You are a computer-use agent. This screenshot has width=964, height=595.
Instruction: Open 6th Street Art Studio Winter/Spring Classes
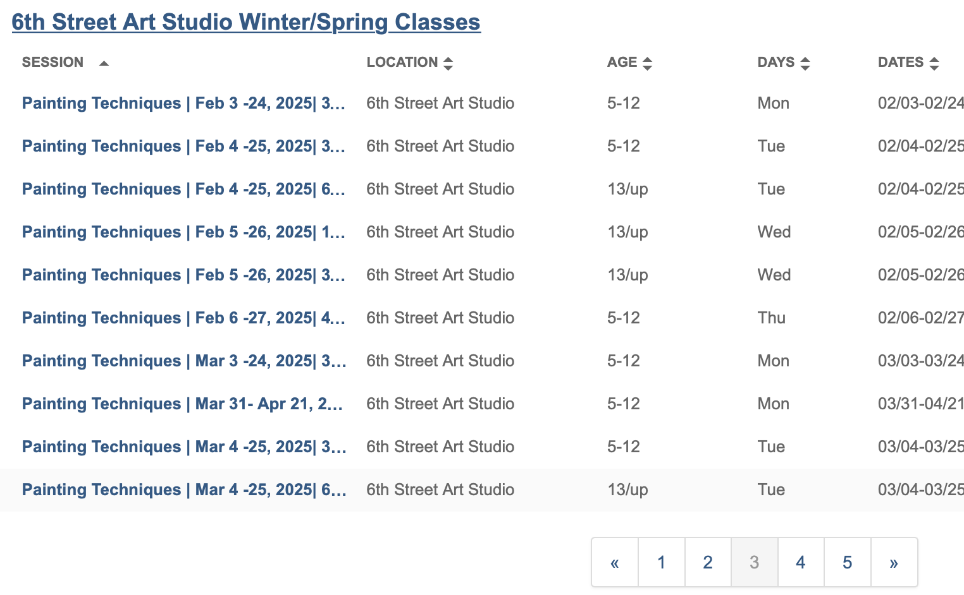246,22
